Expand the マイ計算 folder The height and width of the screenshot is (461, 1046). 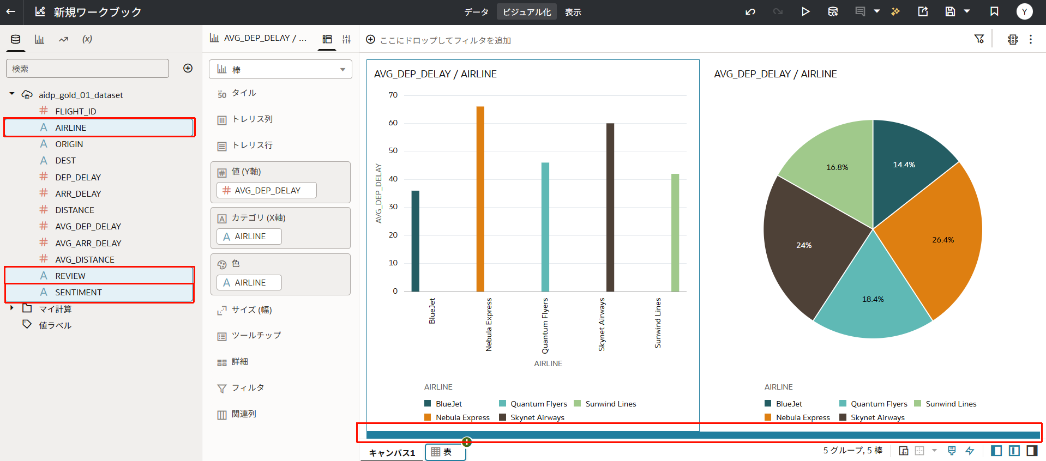tap(11, 308)
